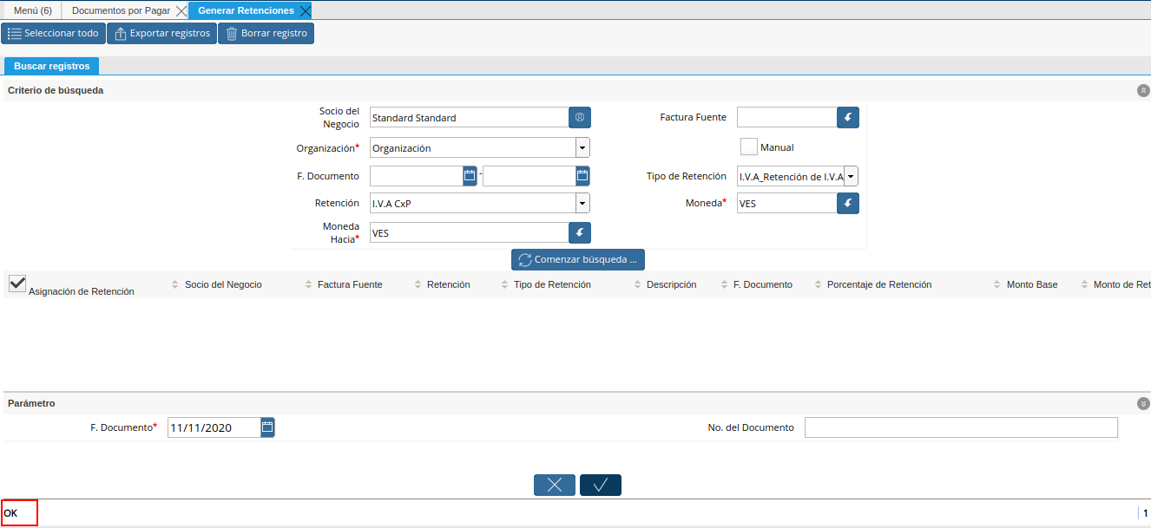Viewport: 1151px width, 528px height.
Task: Open calendar for F. Documento end date
Action: (x=582, y=176)
